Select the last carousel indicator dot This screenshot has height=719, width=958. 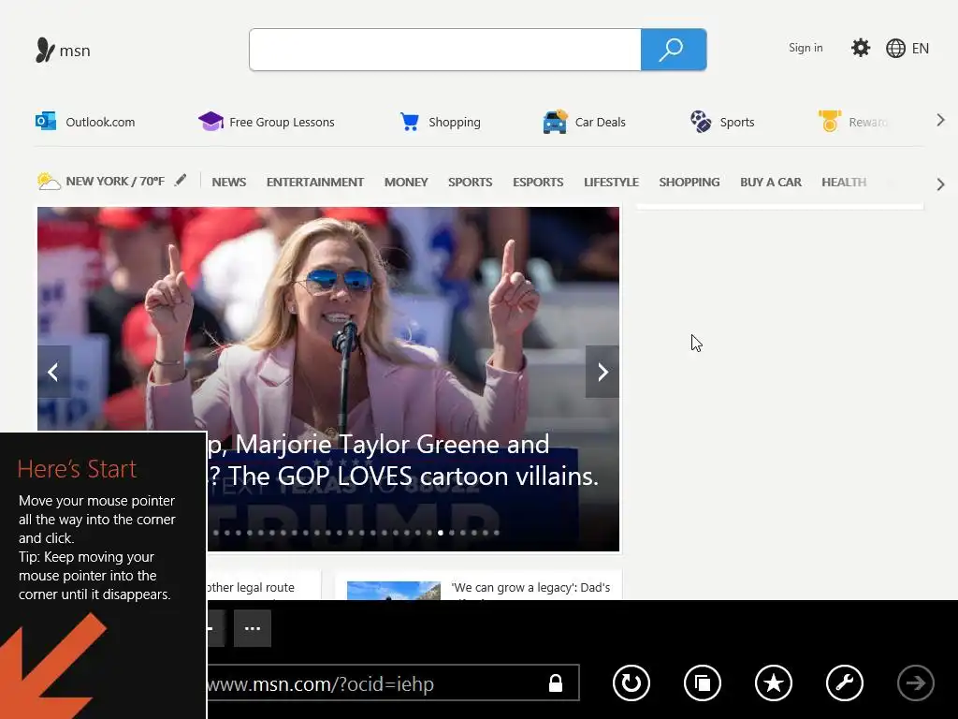[x=497, y=533]
